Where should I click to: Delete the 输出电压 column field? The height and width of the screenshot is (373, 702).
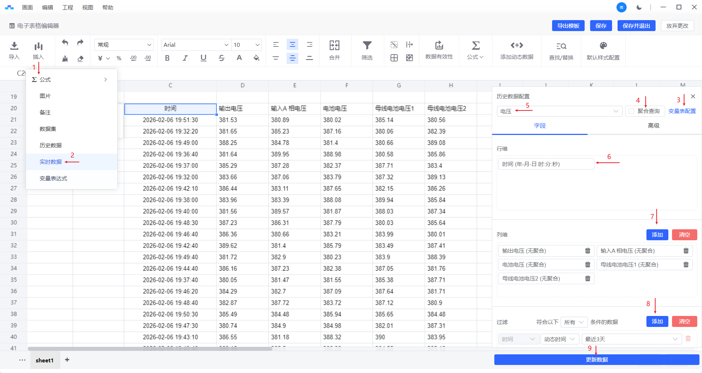(588, 251)
